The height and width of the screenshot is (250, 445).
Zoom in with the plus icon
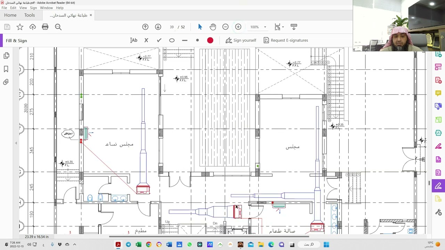pyautogui.click(x=238, y=27)
